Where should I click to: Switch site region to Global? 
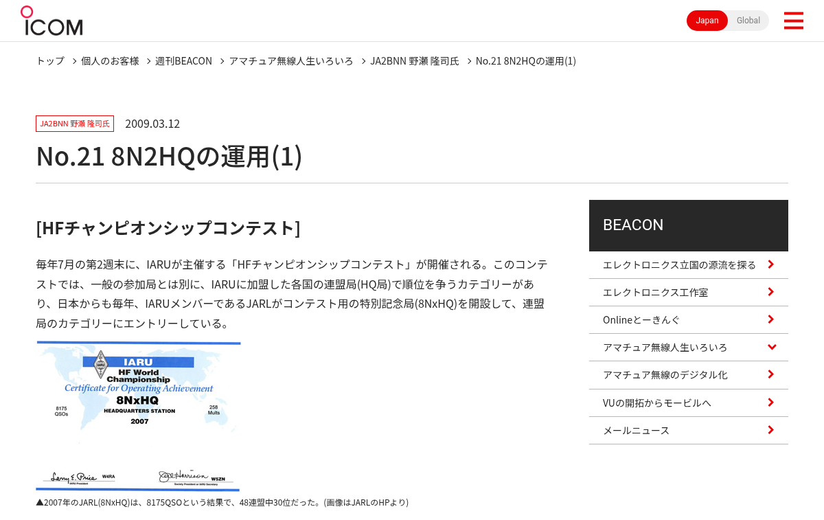748,21
